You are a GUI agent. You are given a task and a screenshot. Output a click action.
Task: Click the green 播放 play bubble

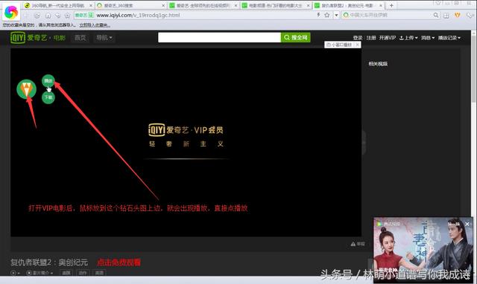point(48,81)
